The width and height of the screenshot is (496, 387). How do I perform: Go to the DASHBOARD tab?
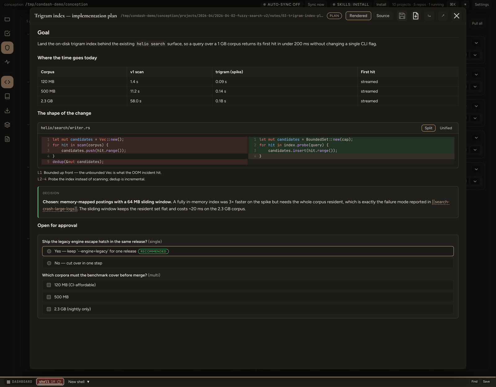pos(19,382)
